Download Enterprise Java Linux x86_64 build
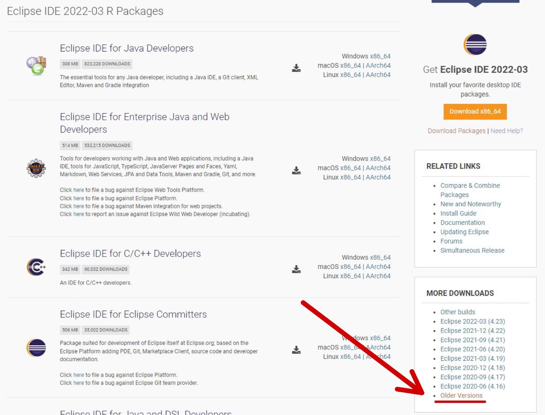This screenshot has width=545, height=415. [350, 177]
